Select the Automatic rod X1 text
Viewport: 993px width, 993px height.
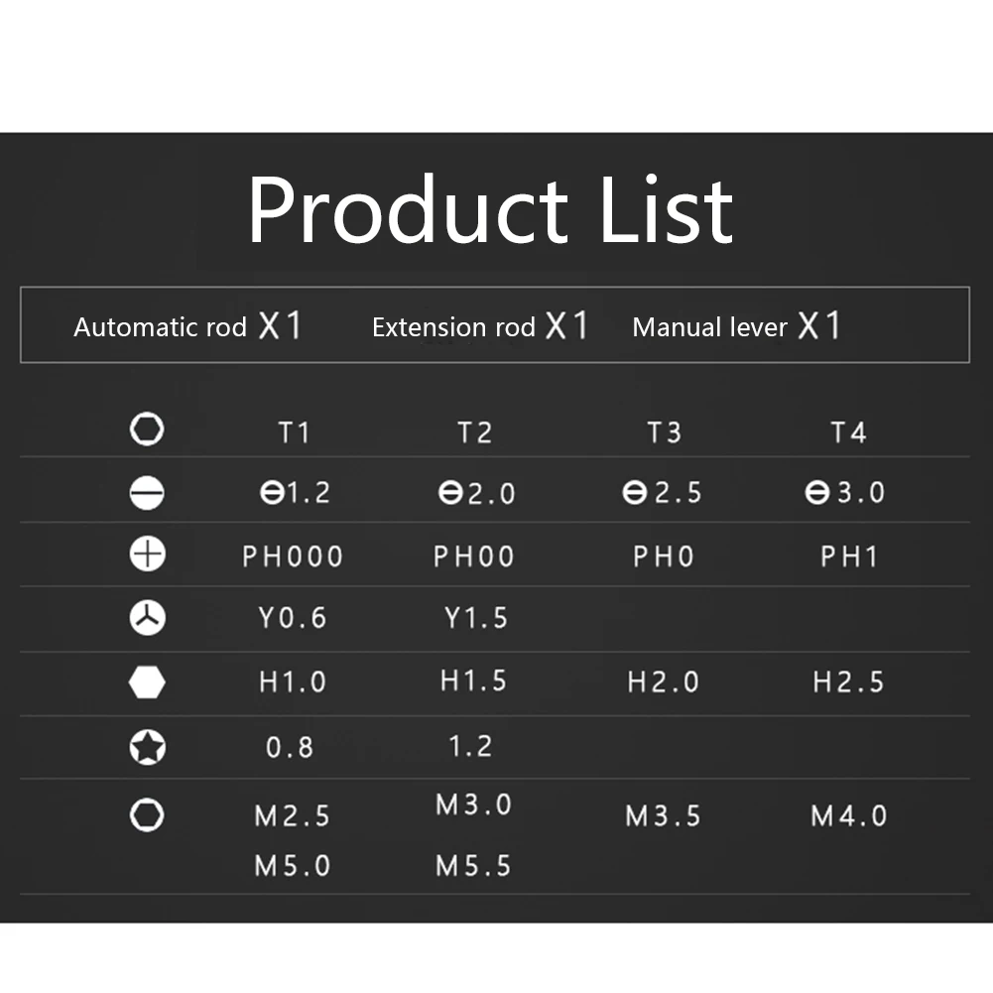188,326
